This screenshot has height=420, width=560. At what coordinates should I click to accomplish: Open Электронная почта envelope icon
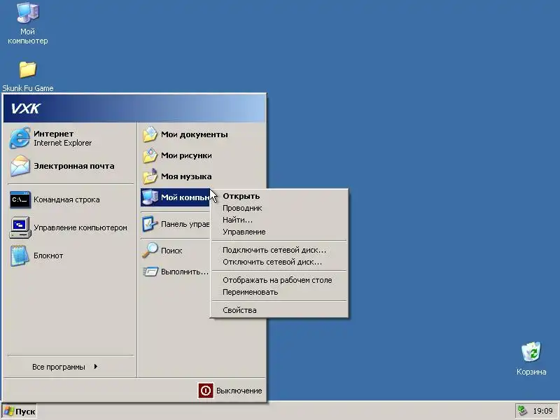point(20,166)
